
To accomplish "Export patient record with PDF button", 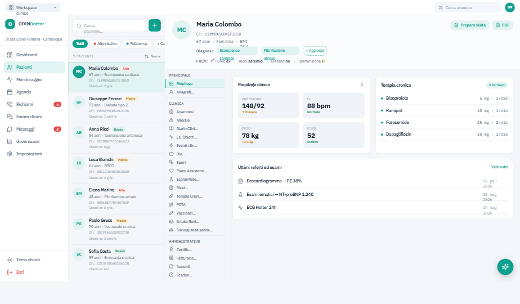I will tap(503, 25).
